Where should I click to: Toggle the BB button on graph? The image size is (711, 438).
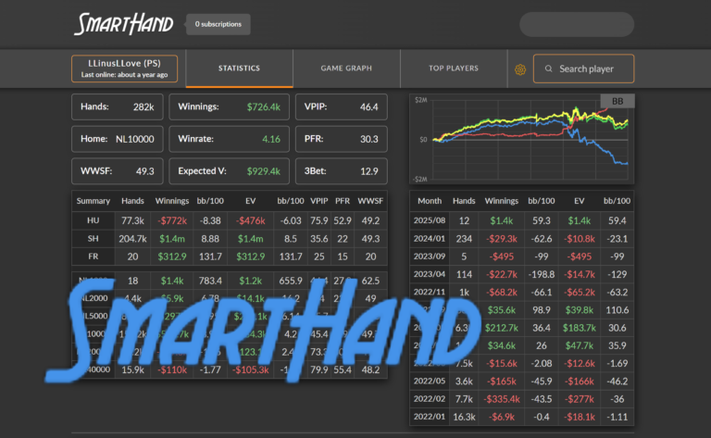[x=617, y=101]
